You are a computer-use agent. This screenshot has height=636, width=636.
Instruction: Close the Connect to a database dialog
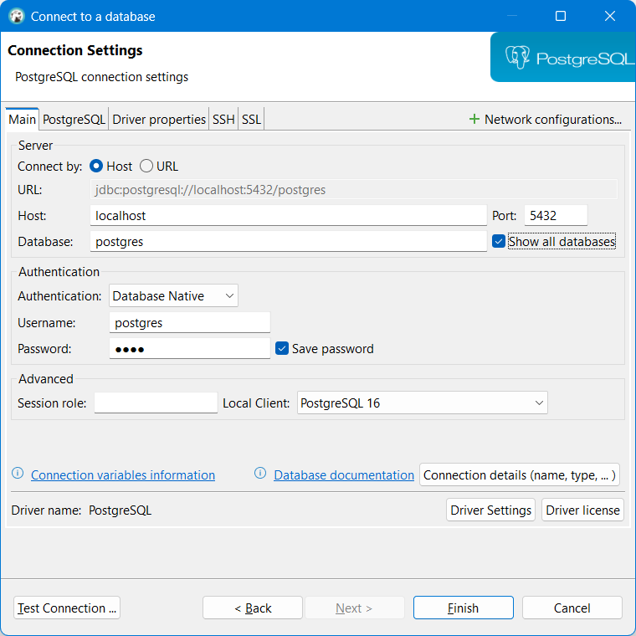tap(609, 16)
